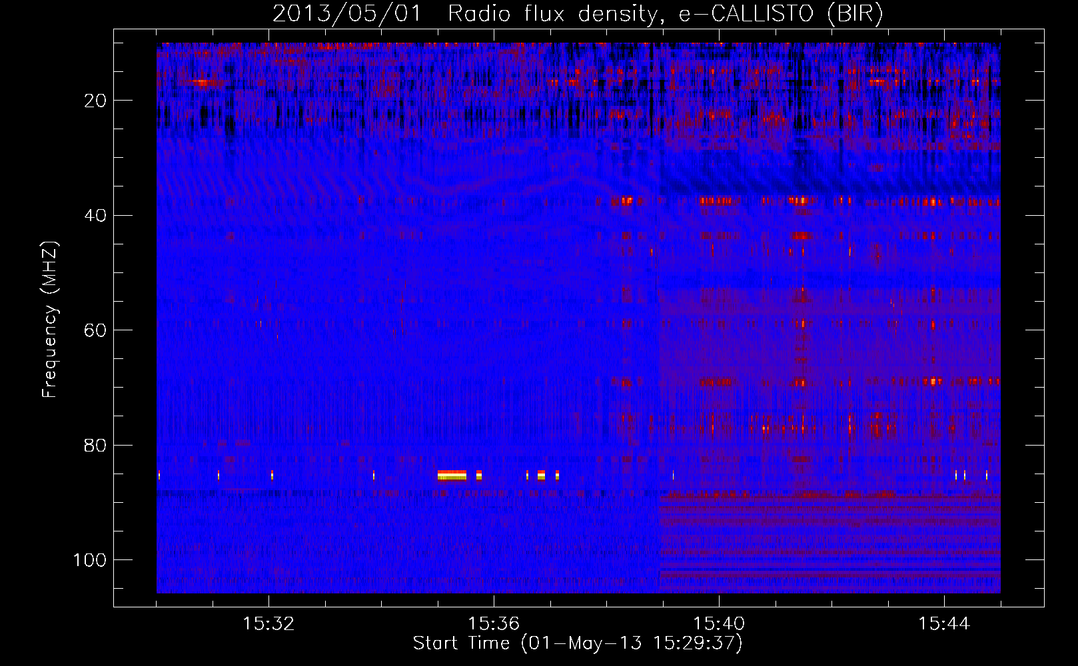Viewport: 1078px width, 666px height.
Task: Click the frequency tick label 80
Action: point(95,445)
